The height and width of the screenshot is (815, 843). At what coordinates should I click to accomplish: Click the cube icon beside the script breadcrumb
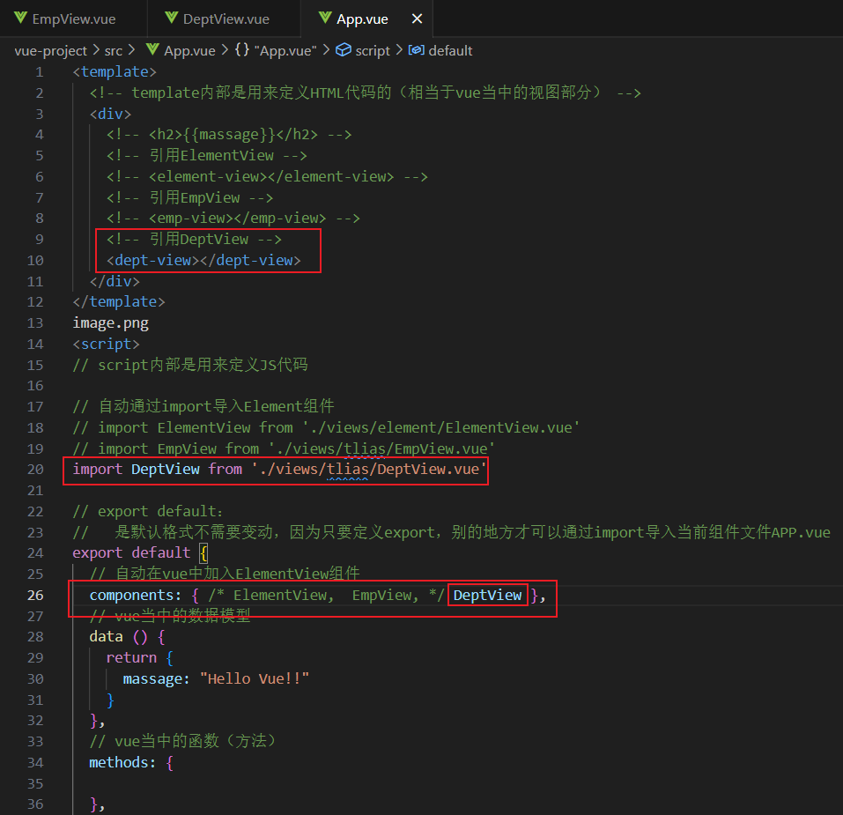click(342, 50)
